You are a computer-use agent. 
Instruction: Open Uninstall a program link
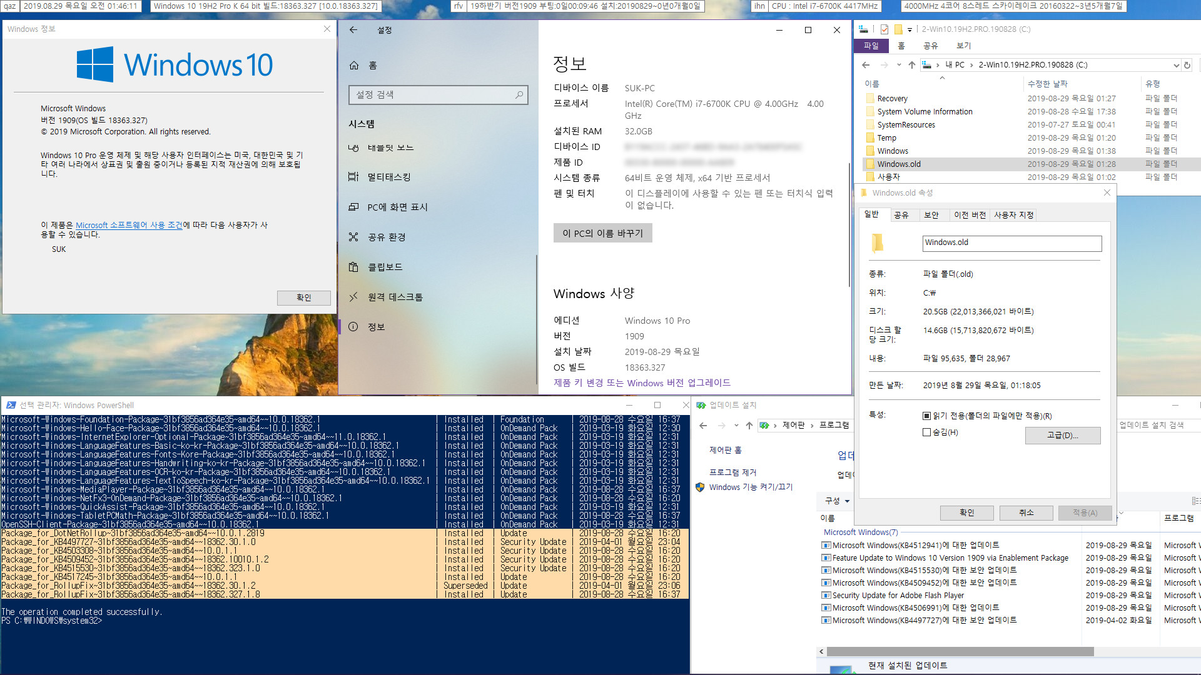coord(732,472)
